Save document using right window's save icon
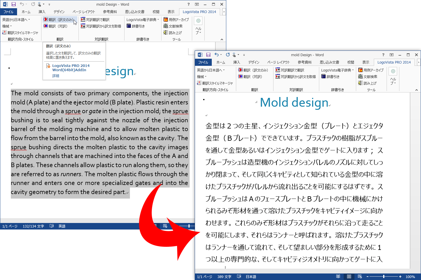This screenshot has width=421, height=280. 208,55
